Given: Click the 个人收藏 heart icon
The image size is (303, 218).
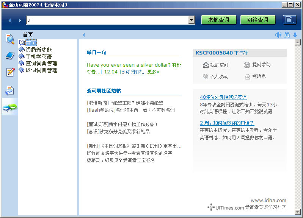Looking at the screenshot, I should 206,76.
